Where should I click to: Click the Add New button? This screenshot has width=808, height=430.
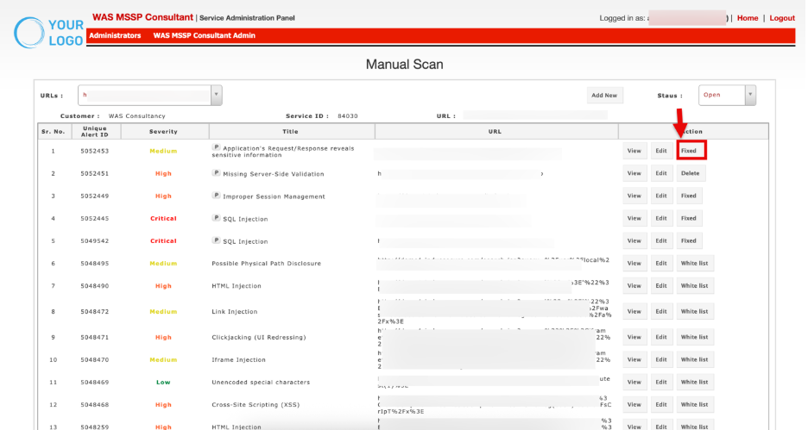[604, 95]
